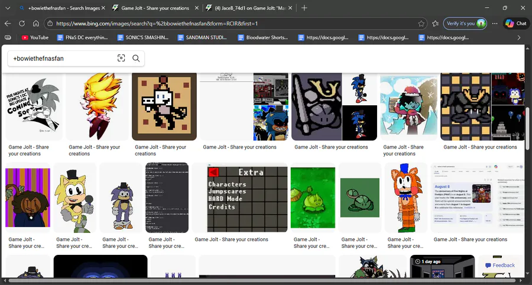Open the FNaS DC everything bookmark

pyautogui.click(x=82, y=37)
